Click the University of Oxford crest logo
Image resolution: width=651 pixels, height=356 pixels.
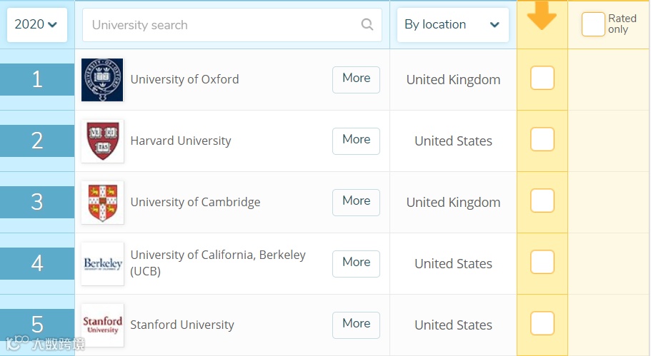pos(102,79)
